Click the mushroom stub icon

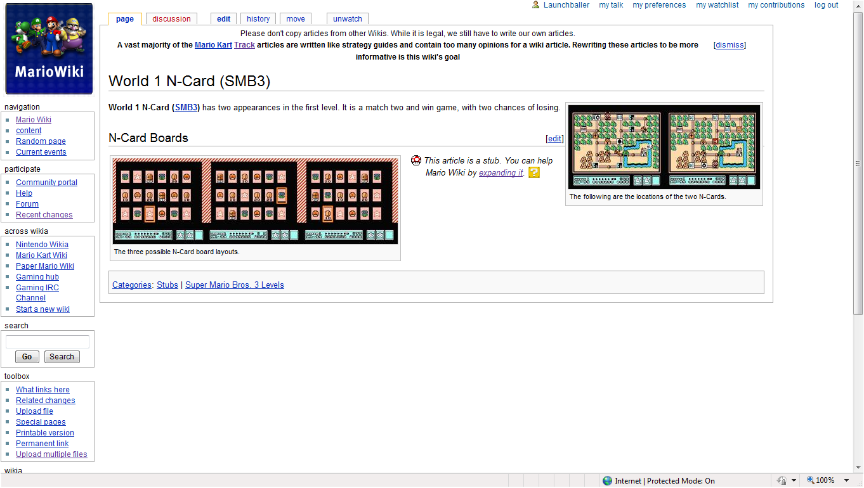[x=416, y=160]
